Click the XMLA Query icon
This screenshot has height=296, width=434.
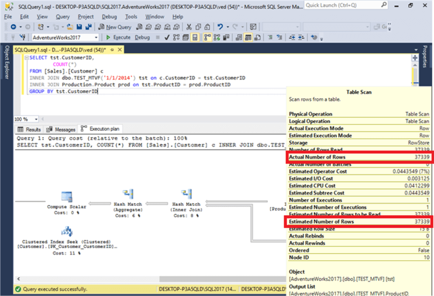point(167,27)
